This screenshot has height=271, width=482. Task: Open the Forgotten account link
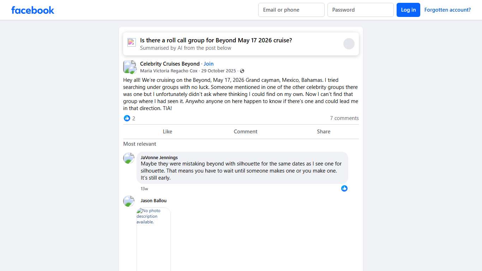coord(447,10)
